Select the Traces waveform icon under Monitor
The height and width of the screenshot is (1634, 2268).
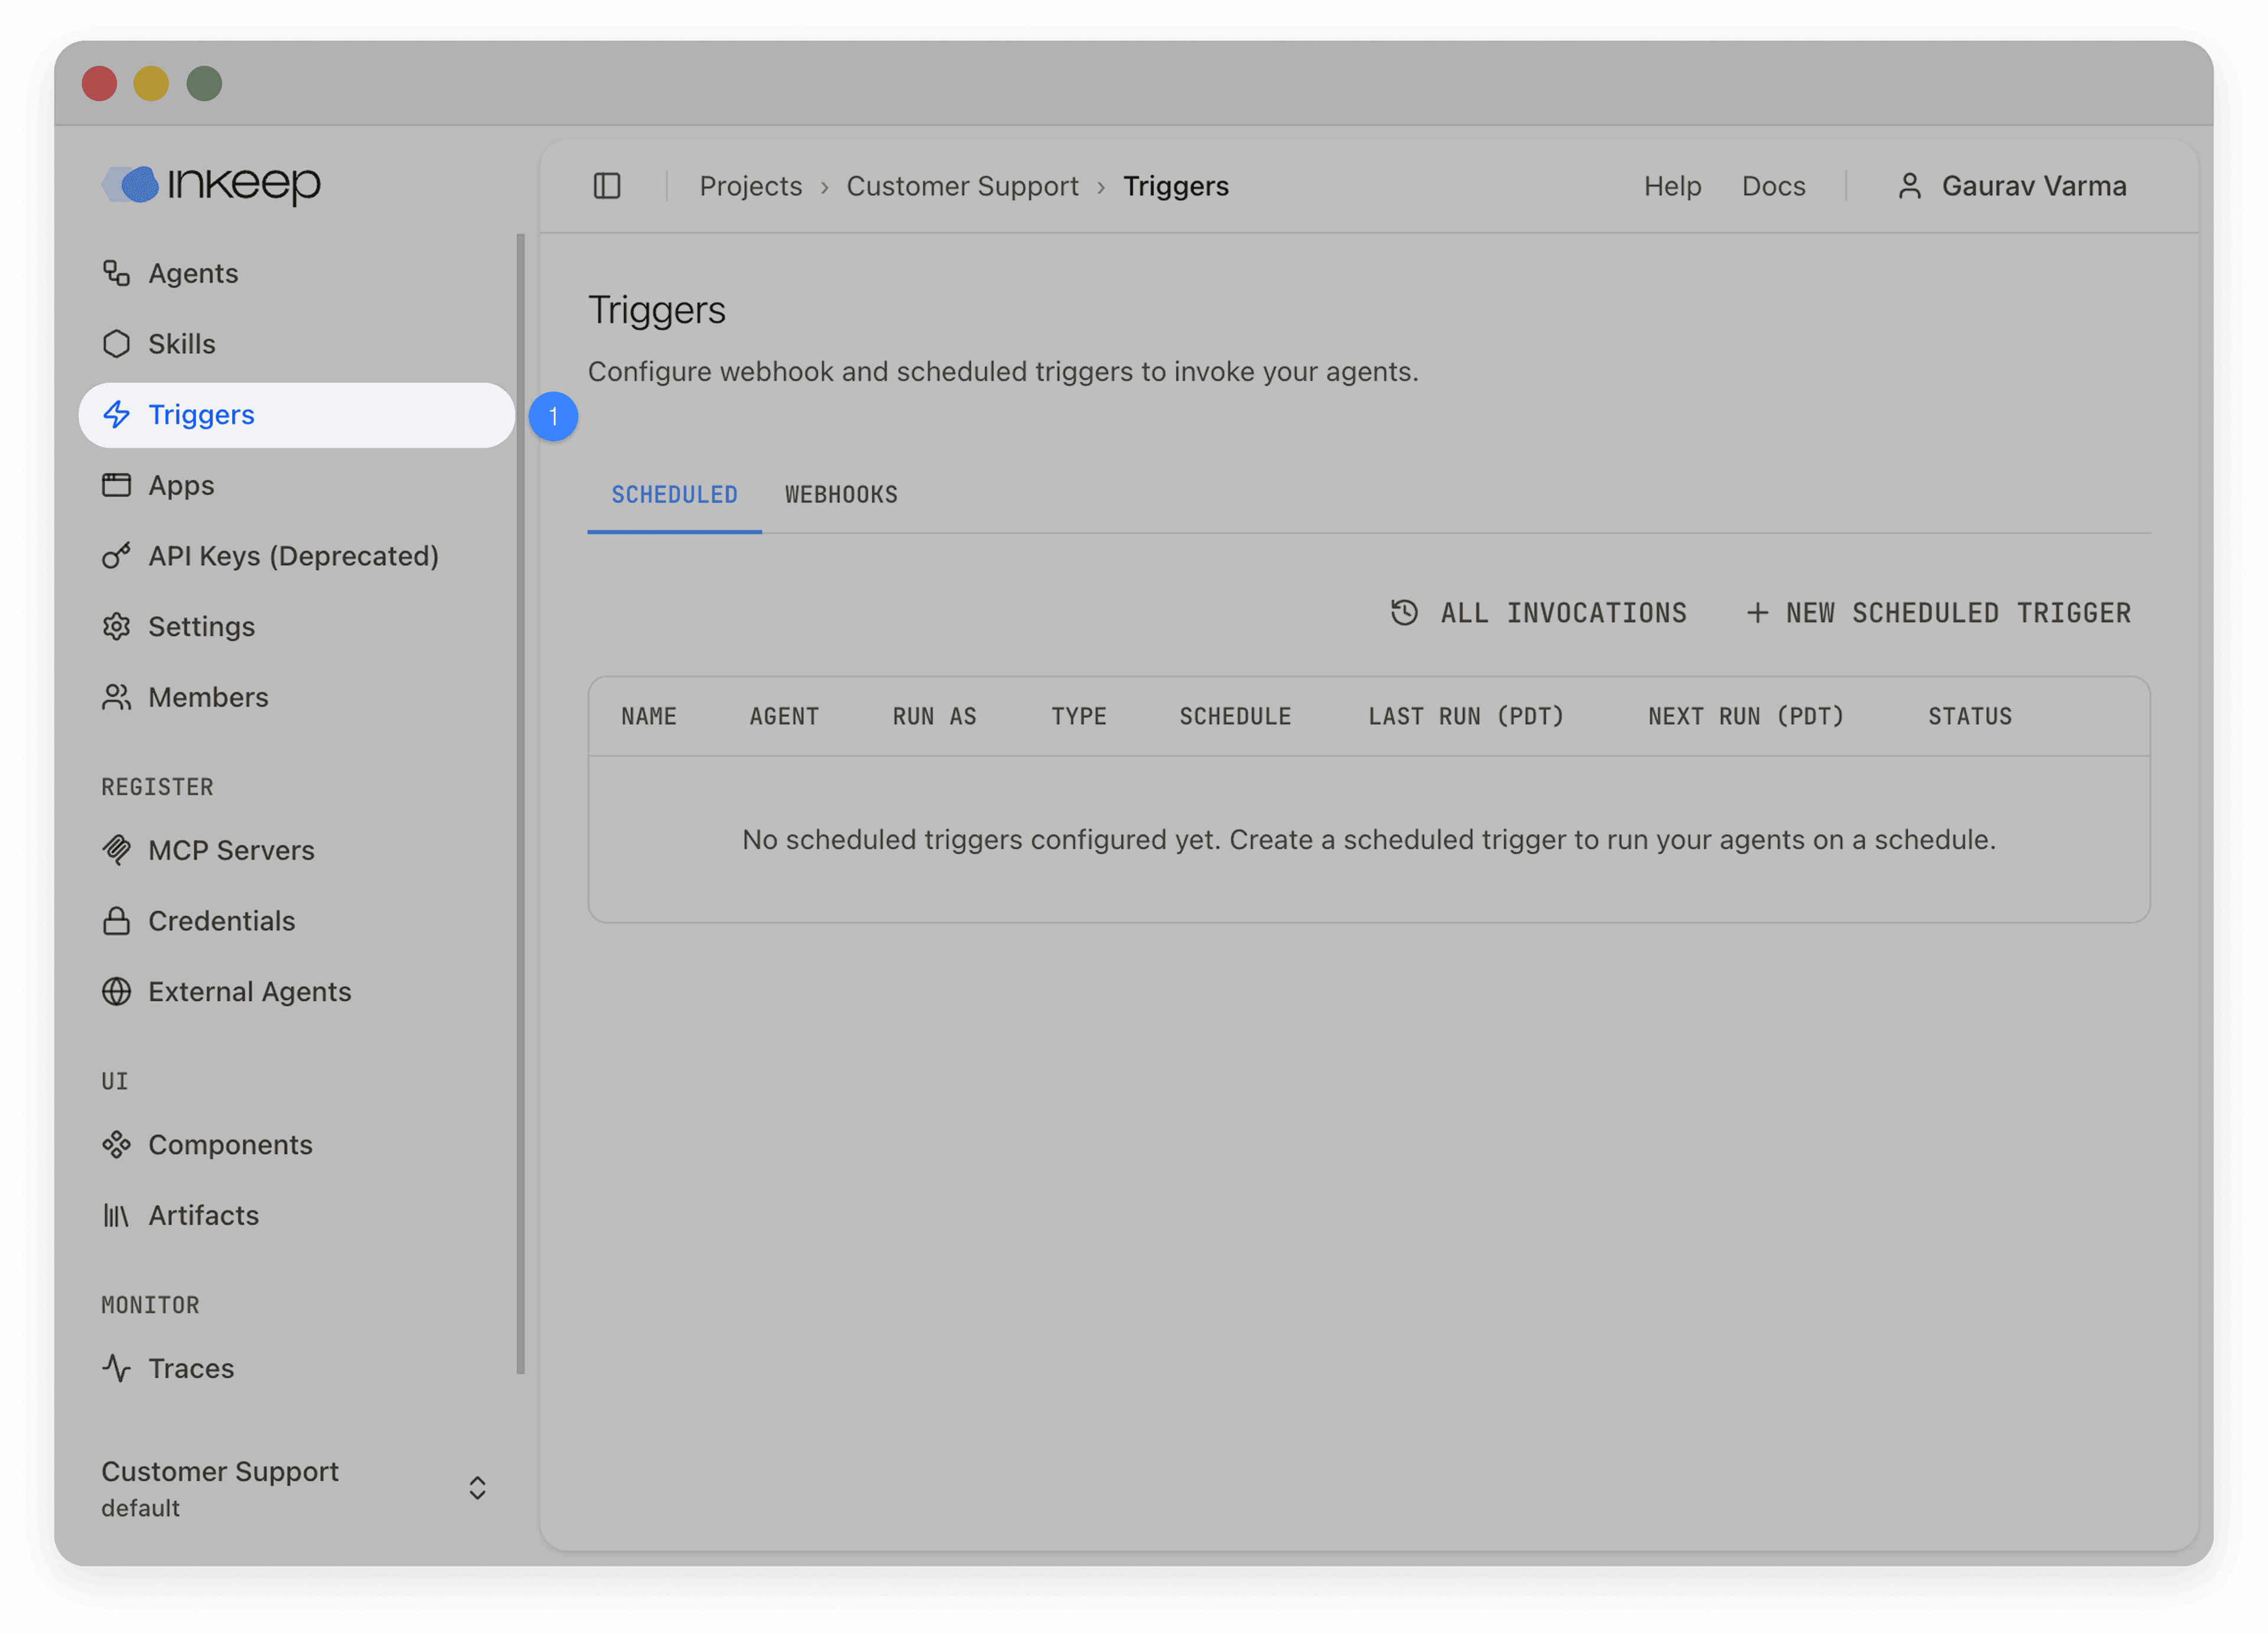[117, 1368]
